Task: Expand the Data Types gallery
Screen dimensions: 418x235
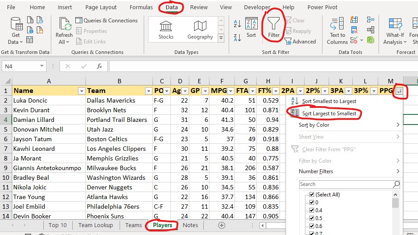Action: pos(221,38)
